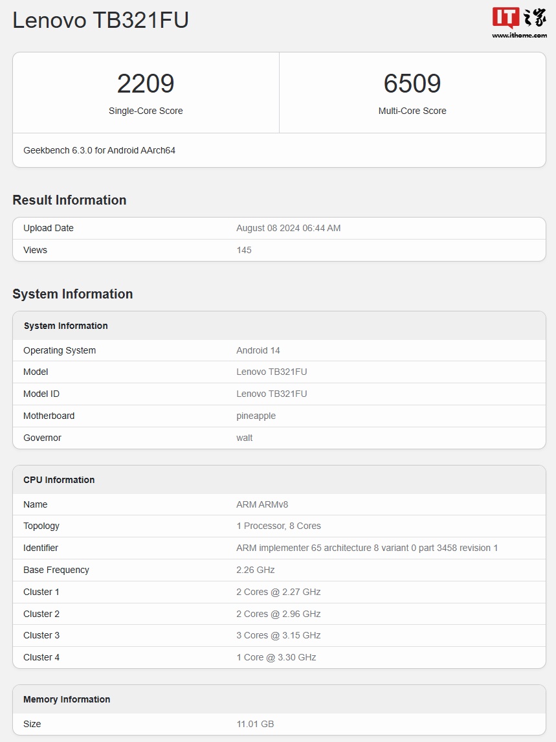The width and height of the screenshot is (556, 742).
Task: Click the Base Frequency 2.26 GHz value
Action: point(255,570)
